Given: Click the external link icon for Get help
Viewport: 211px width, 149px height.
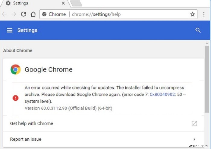Looking at the screenshot, I should coord(194,123).
